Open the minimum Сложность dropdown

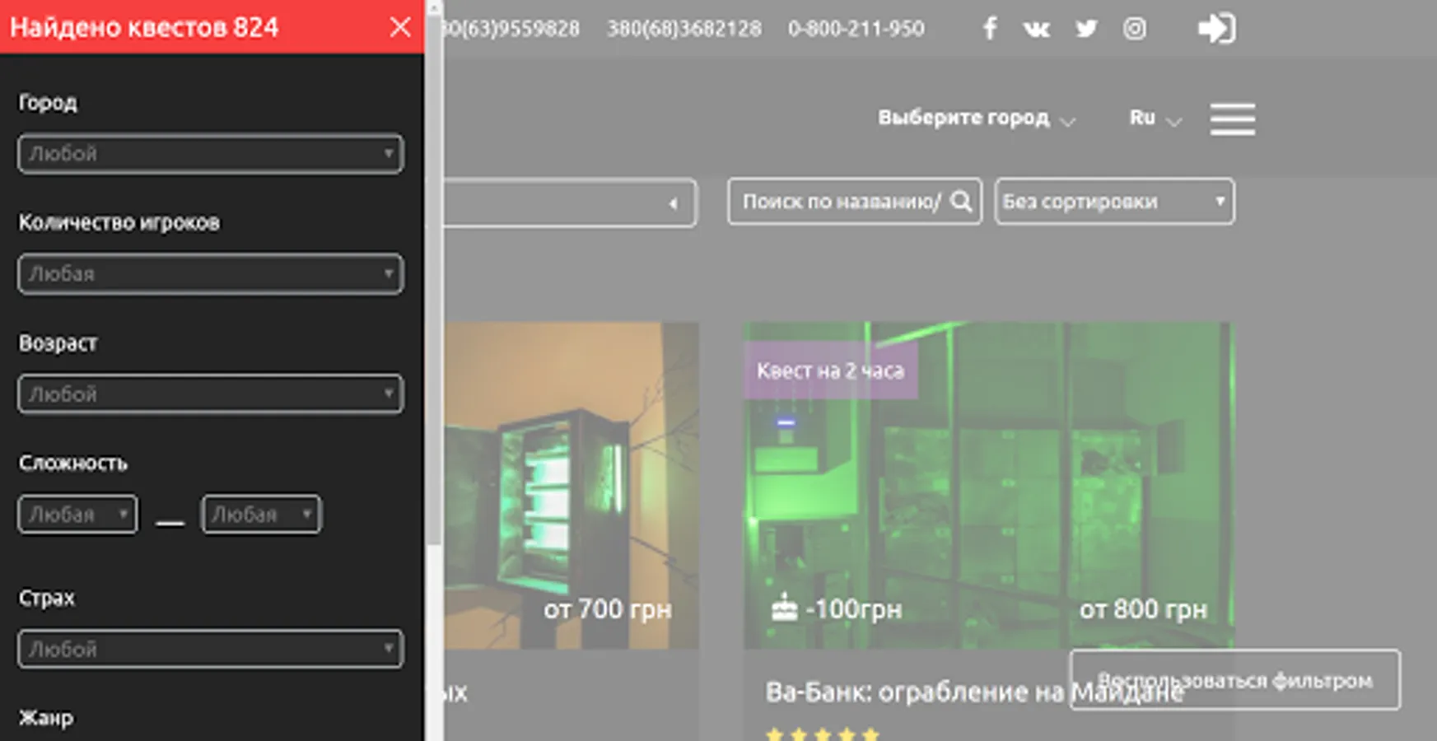pos(77,514)
